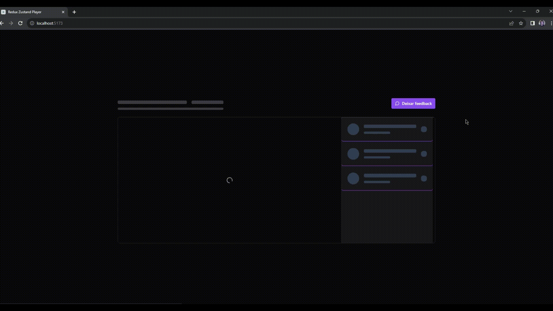Minimize the browser window
553x311 pixels.
(x=524, y=11)
